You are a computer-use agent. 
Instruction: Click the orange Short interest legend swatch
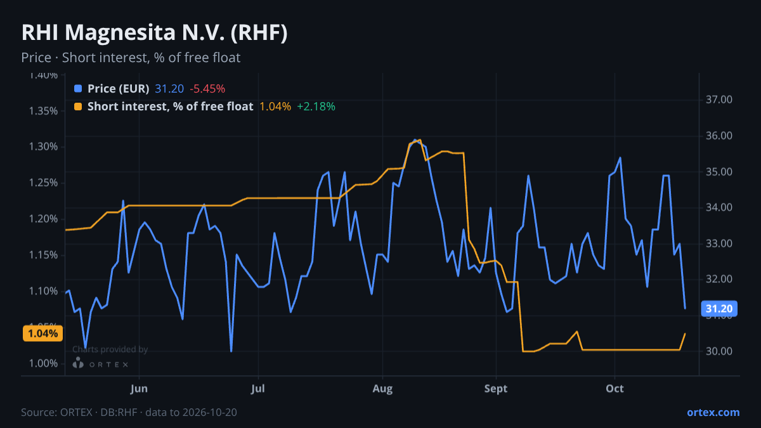[78, 107]
